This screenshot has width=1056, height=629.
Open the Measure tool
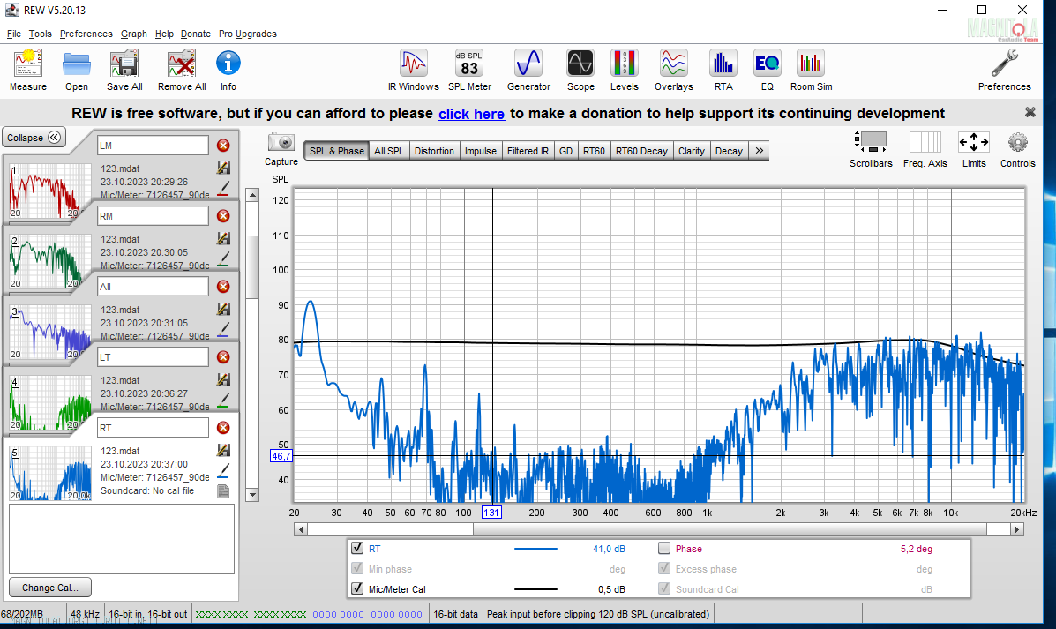pos(28,70)
